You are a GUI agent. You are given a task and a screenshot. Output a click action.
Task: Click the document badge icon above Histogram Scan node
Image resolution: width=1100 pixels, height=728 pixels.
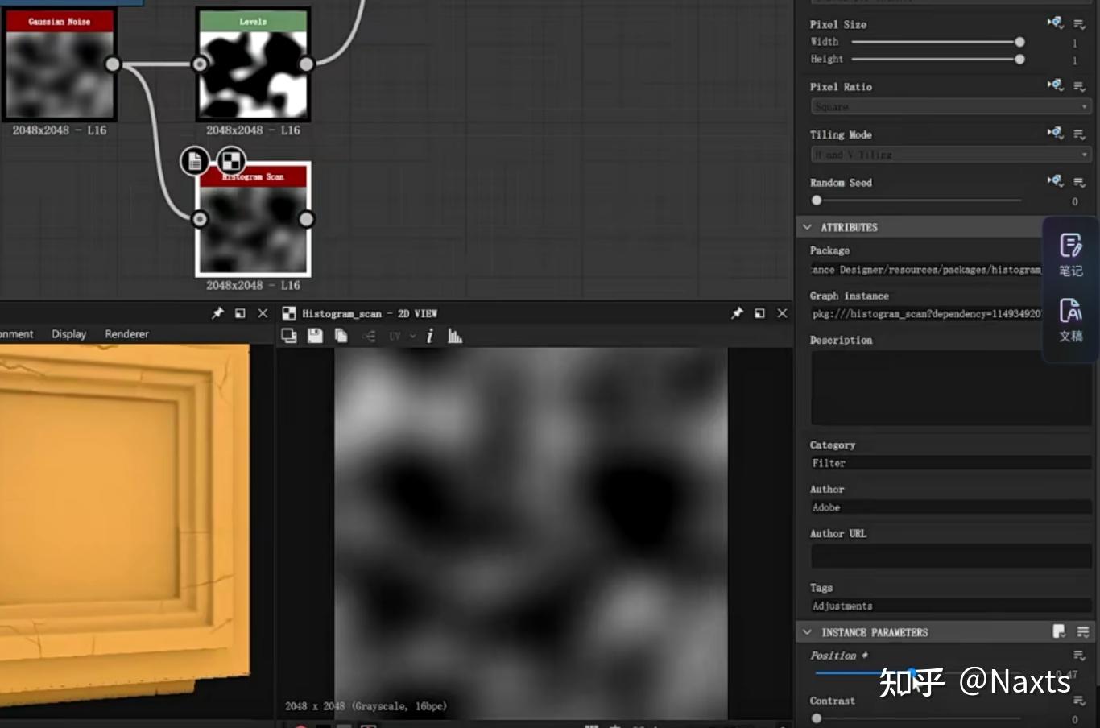pos(195,161)
